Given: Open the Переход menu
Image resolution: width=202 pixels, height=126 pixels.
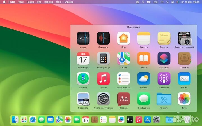Looking at the screenshot, I should coord(49,2).
